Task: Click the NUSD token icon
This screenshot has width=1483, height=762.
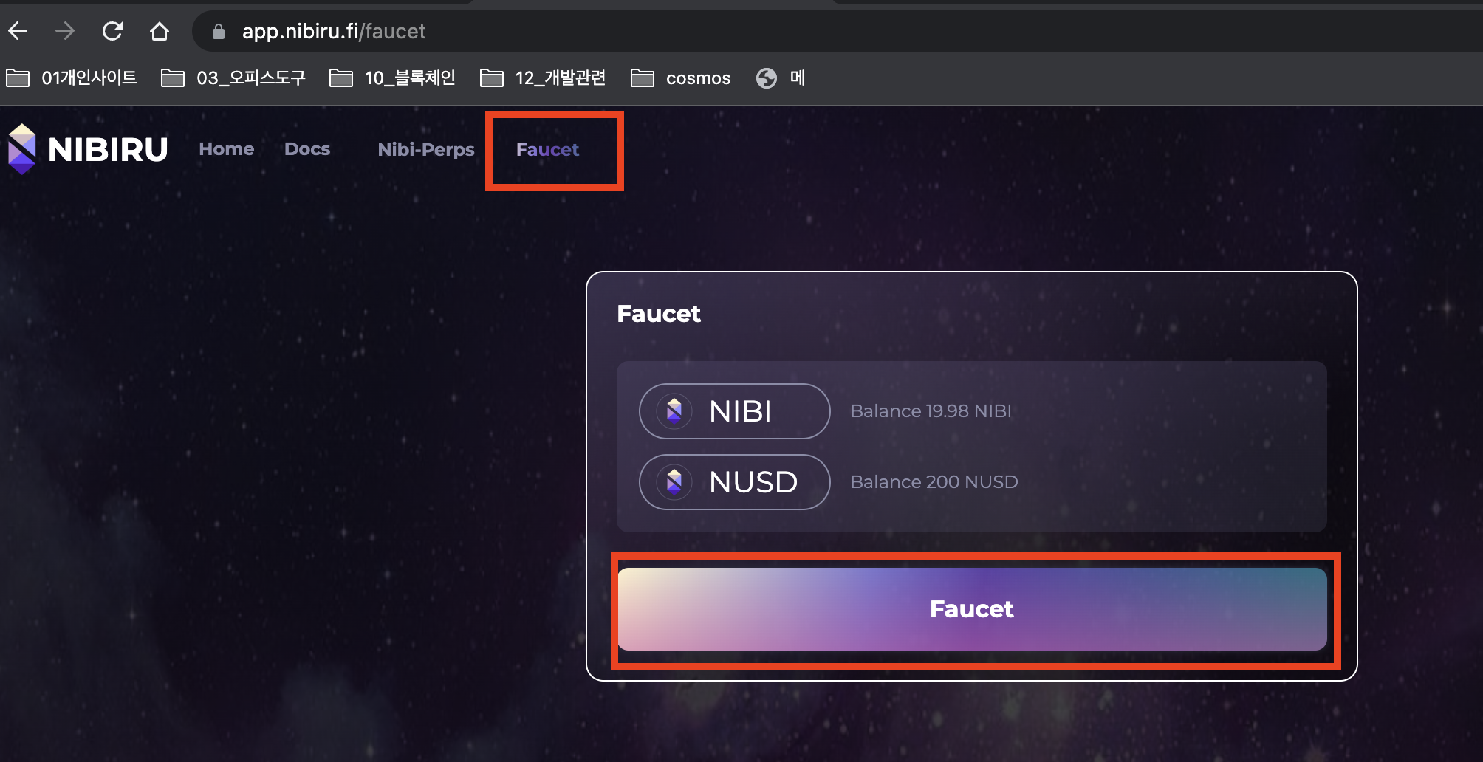Action: click(x=674, y=481)
